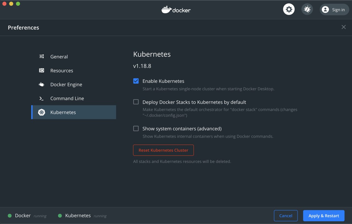Viewport: 352px width, 224px height.
Task: Click the green macOS zoom button
Action: (18, 4)
